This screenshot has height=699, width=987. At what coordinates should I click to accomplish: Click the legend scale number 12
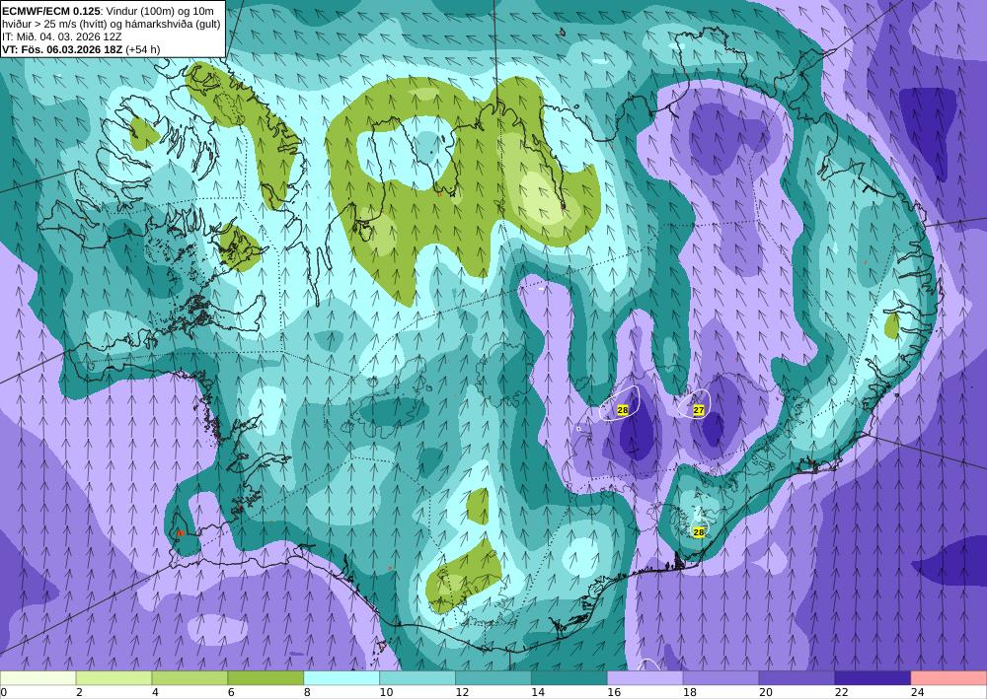(x=462, y=692)
